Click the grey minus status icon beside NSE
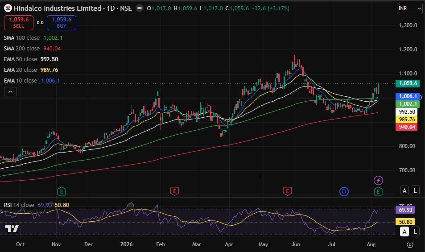The height and width of the screenshot is (252, 425). 139,8
